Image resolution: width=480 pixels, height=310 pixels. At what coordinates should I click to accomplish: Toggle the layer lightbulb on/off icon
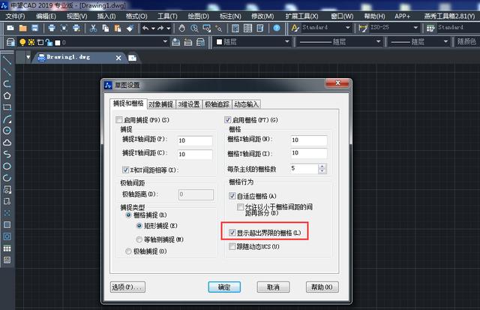[x=22, y=42]
